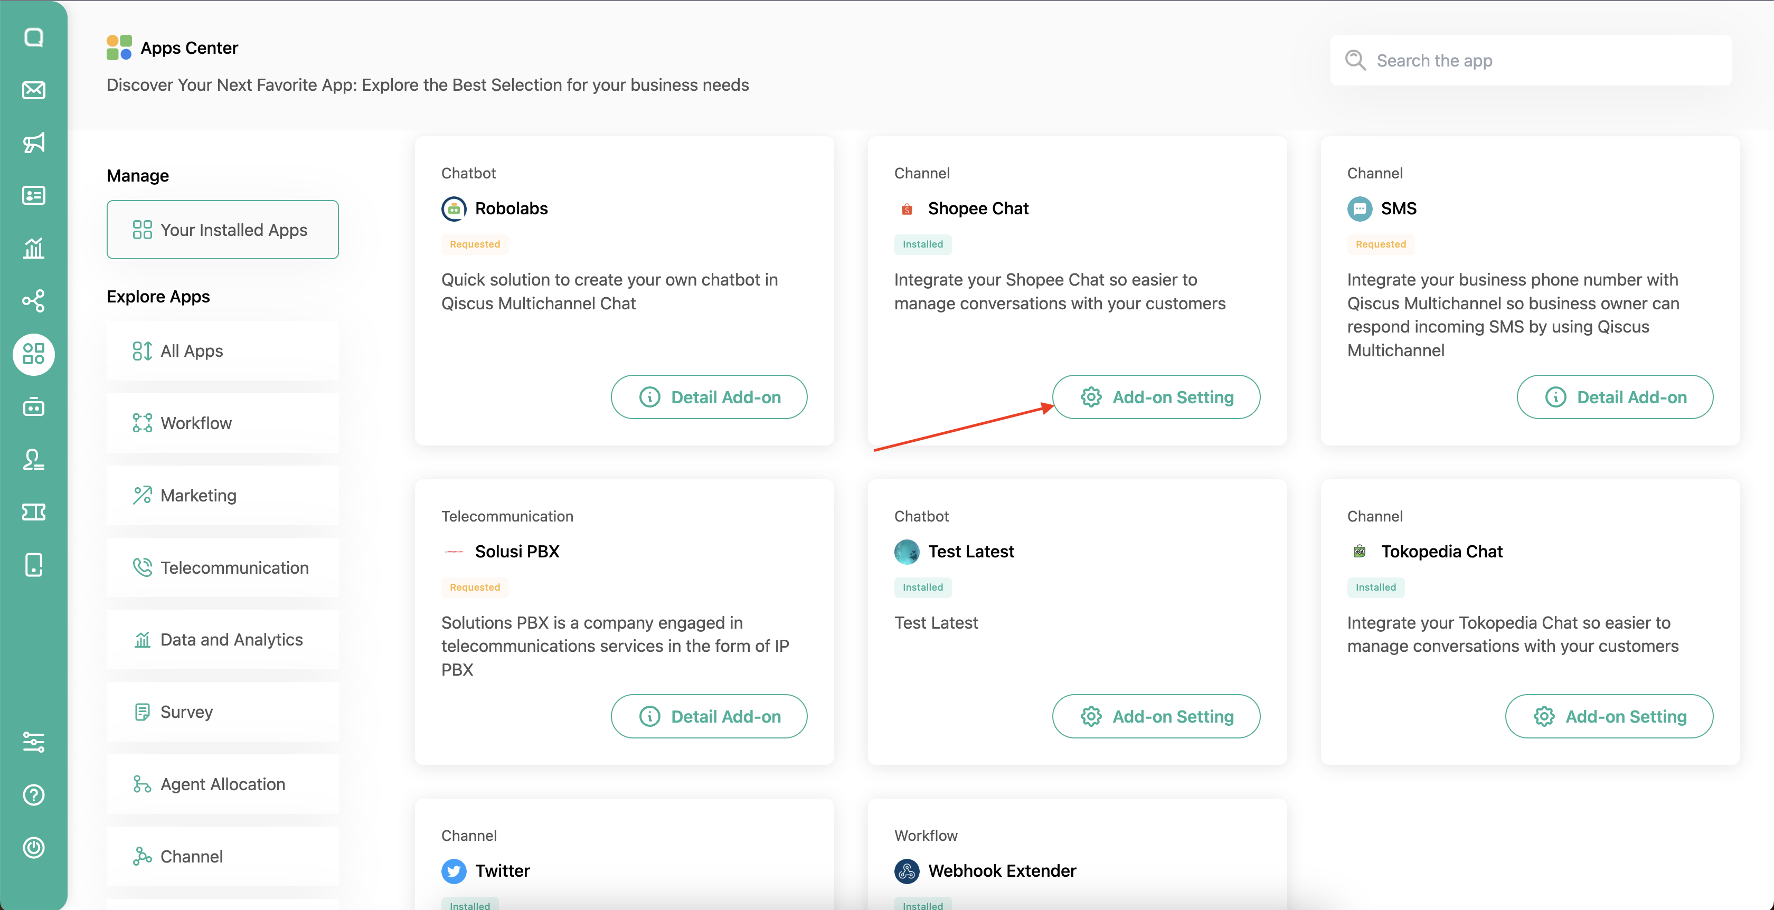Click the Tokopedia Chat card title
Viewport: 1774px width, 910px height.
1441,552
